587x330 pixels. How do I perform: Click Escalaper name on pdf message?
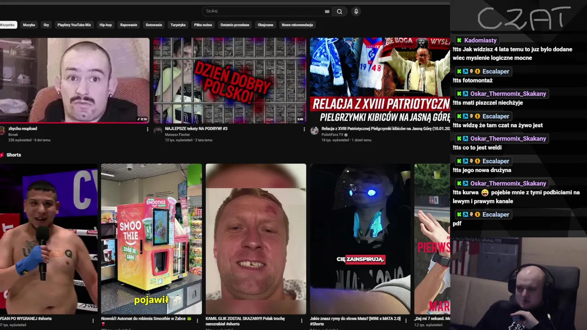coord(496,214)
